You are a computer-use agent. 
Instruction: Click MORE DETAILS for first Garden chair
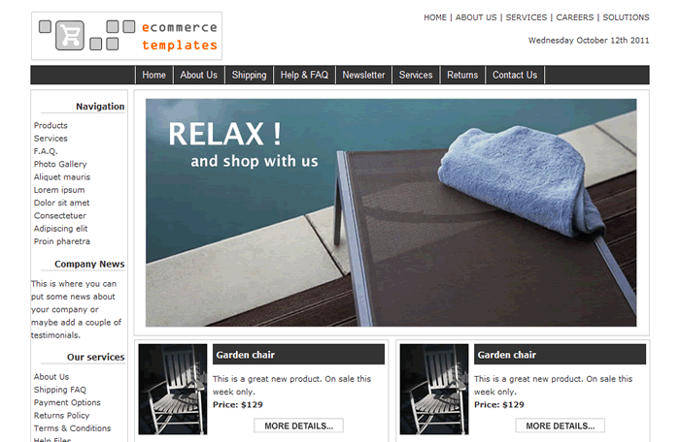pyautogui.click(x=299, y=426)
